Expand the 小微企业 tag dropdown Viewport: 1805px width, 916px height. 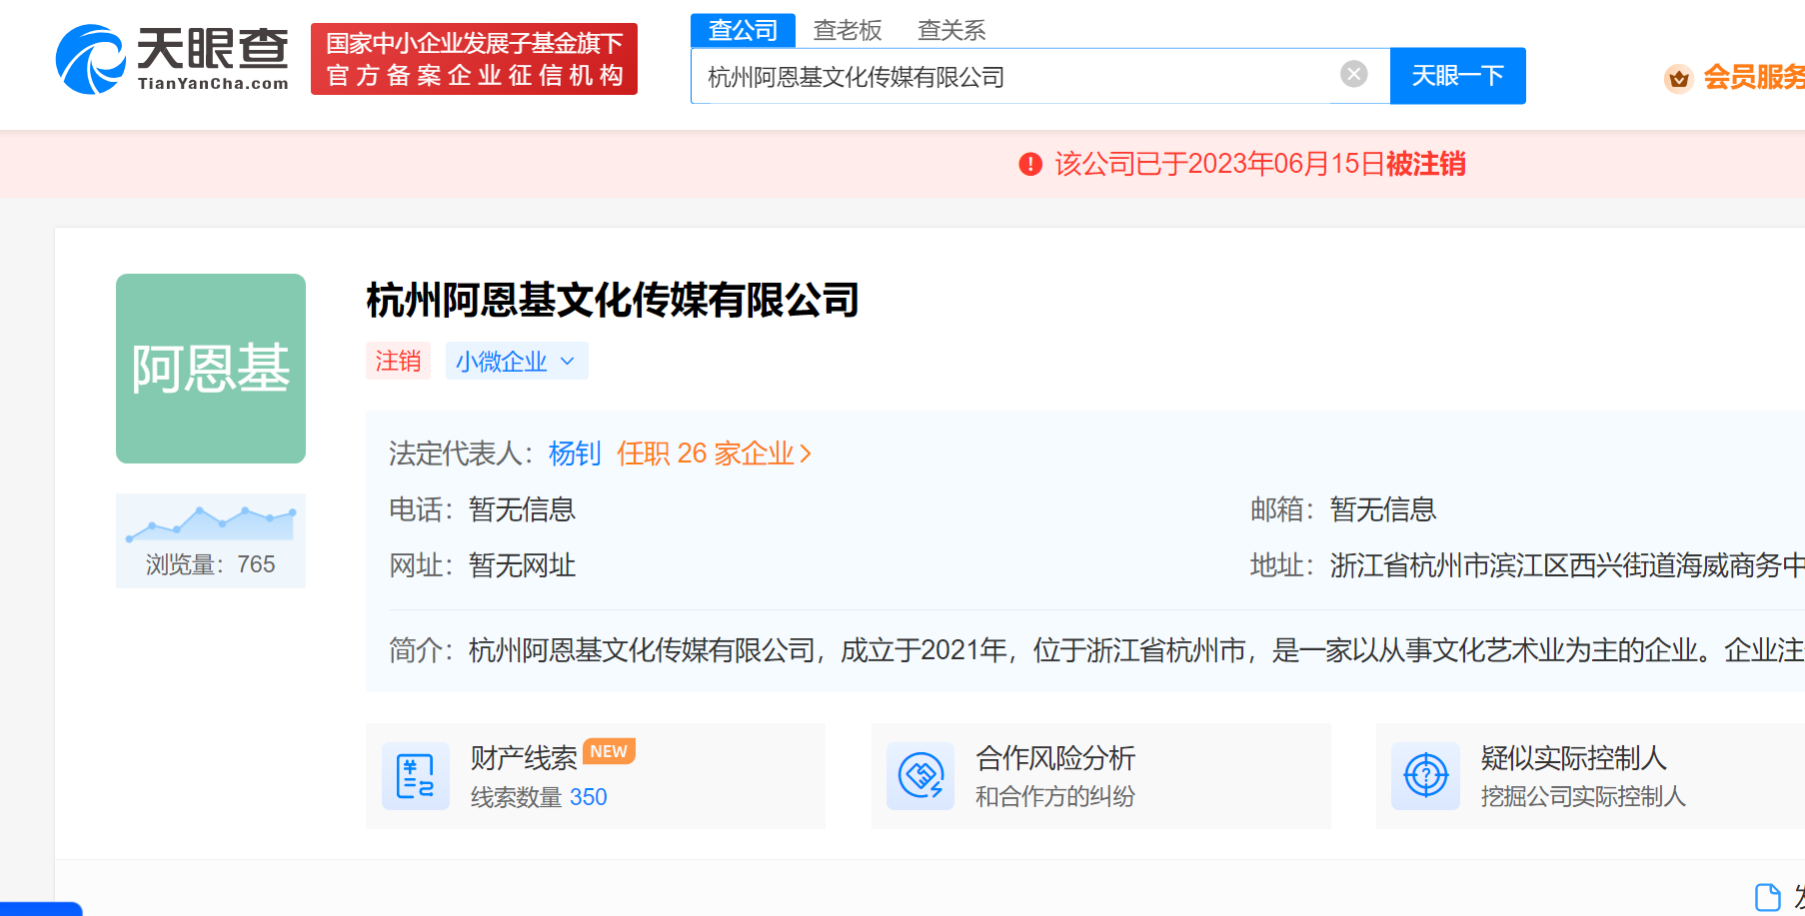coord(517,361)
